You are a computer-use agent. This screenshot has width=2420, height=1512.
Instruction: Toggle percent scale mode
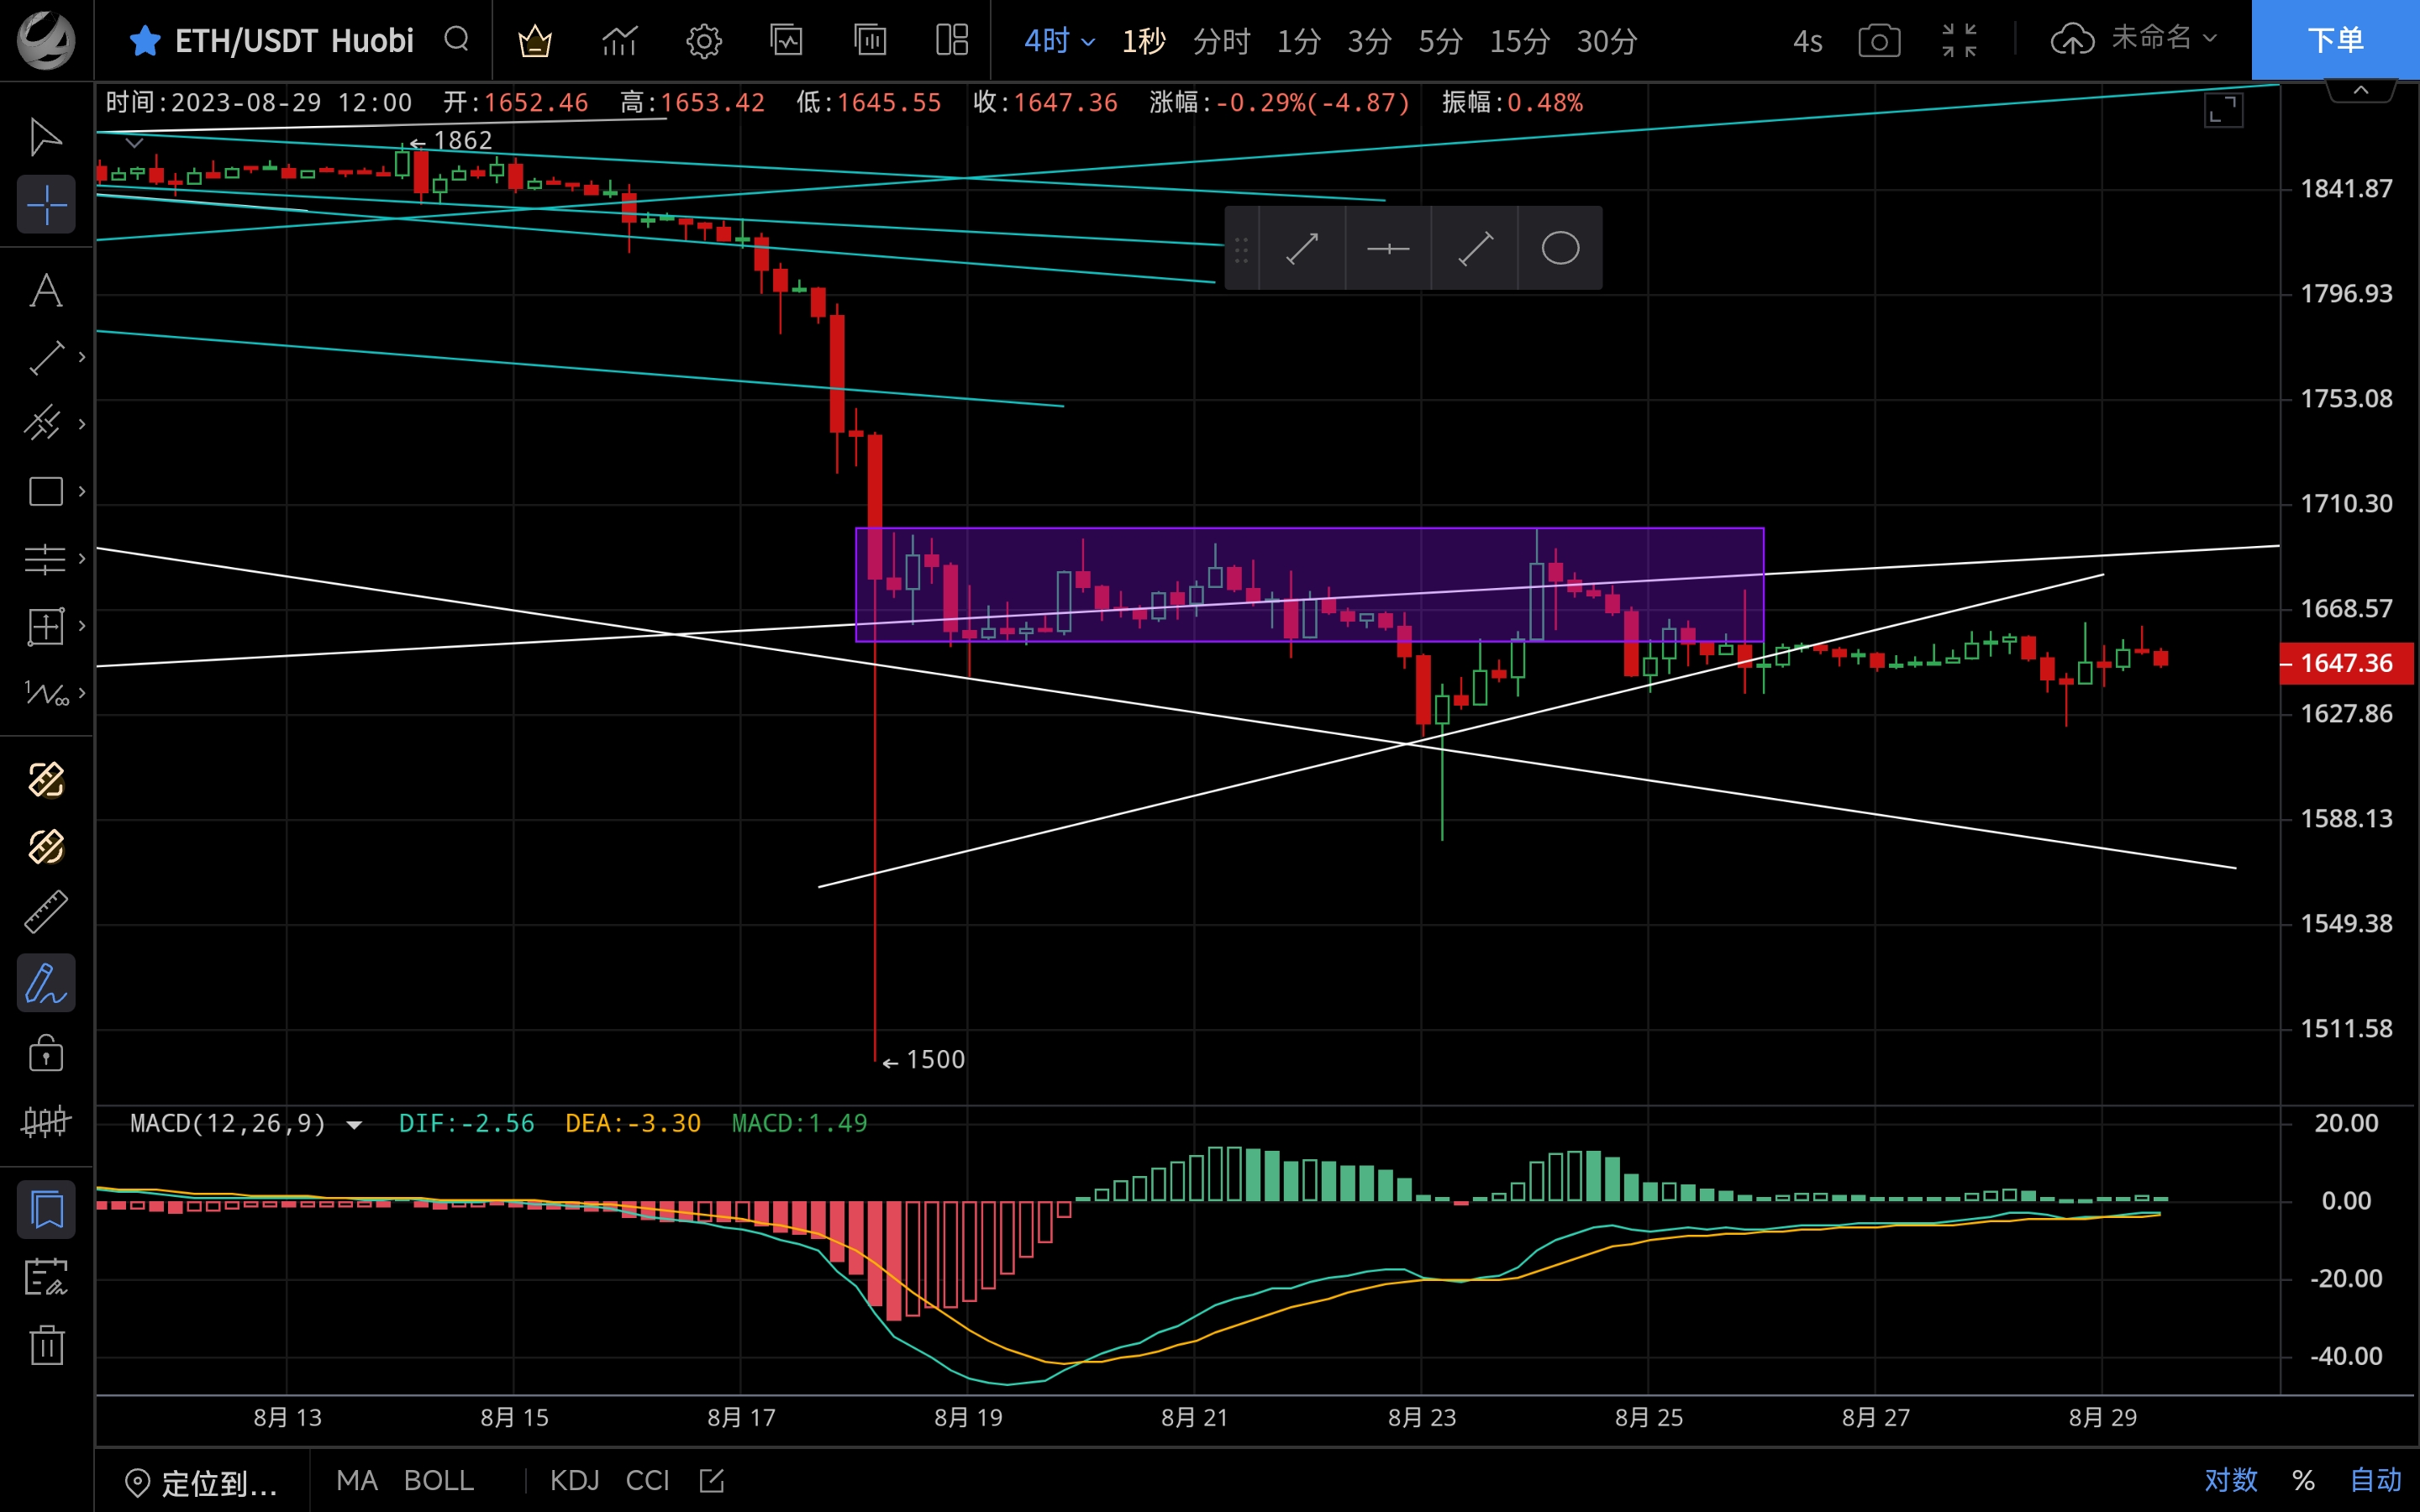coord(2303,1479)
